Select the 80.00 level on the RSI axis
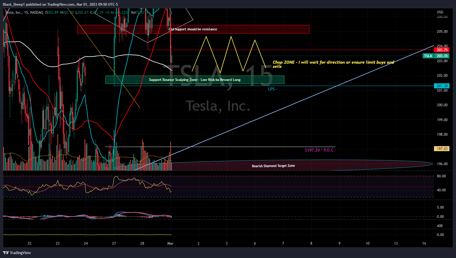 click(441, 176)
